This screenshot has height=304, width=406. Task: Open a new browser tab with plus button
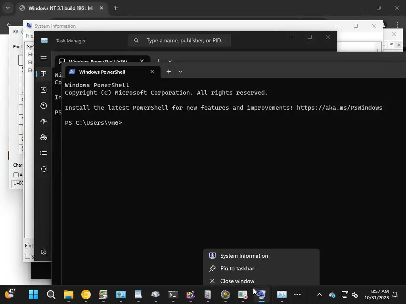(116, 8)
